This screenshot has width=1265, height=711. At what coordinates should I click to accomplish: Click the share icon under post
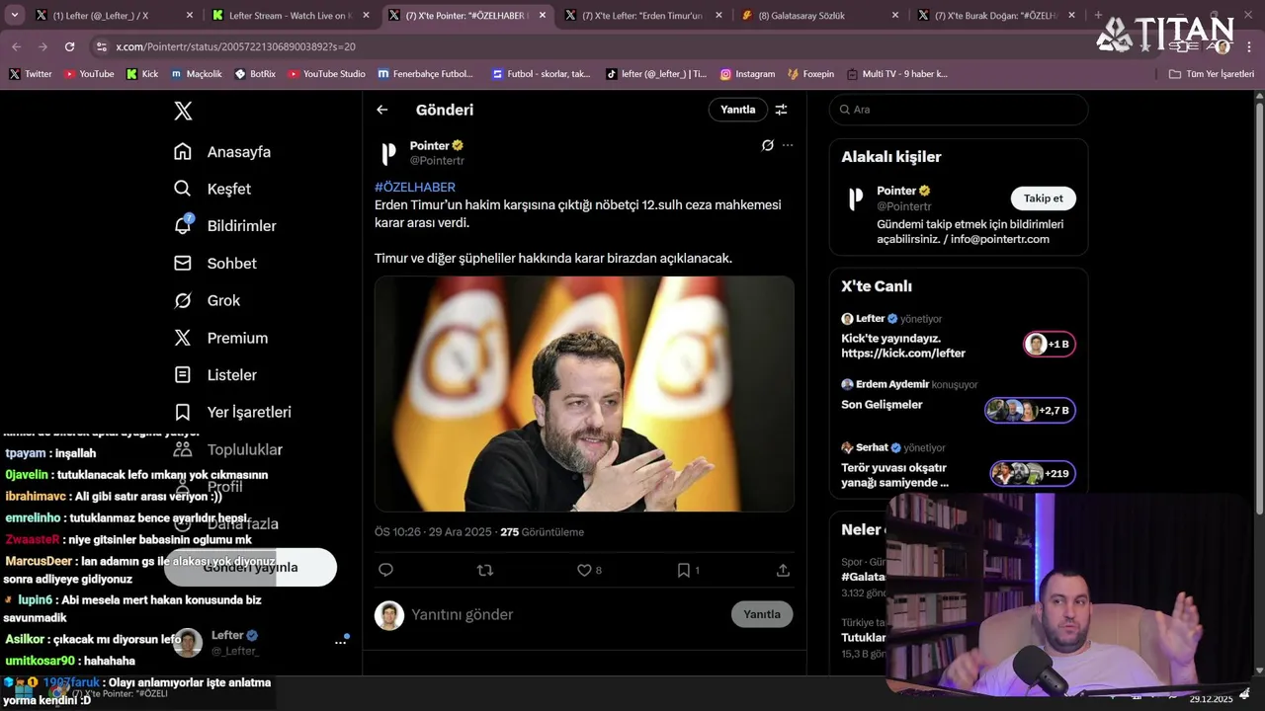(x=783, y=570)
